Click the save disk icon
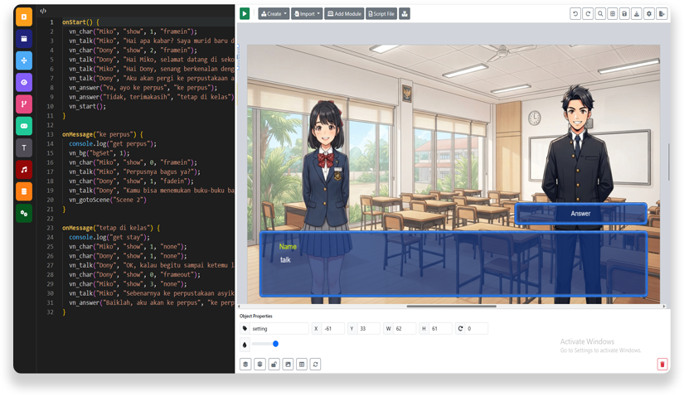 click(x=624, y=14)
